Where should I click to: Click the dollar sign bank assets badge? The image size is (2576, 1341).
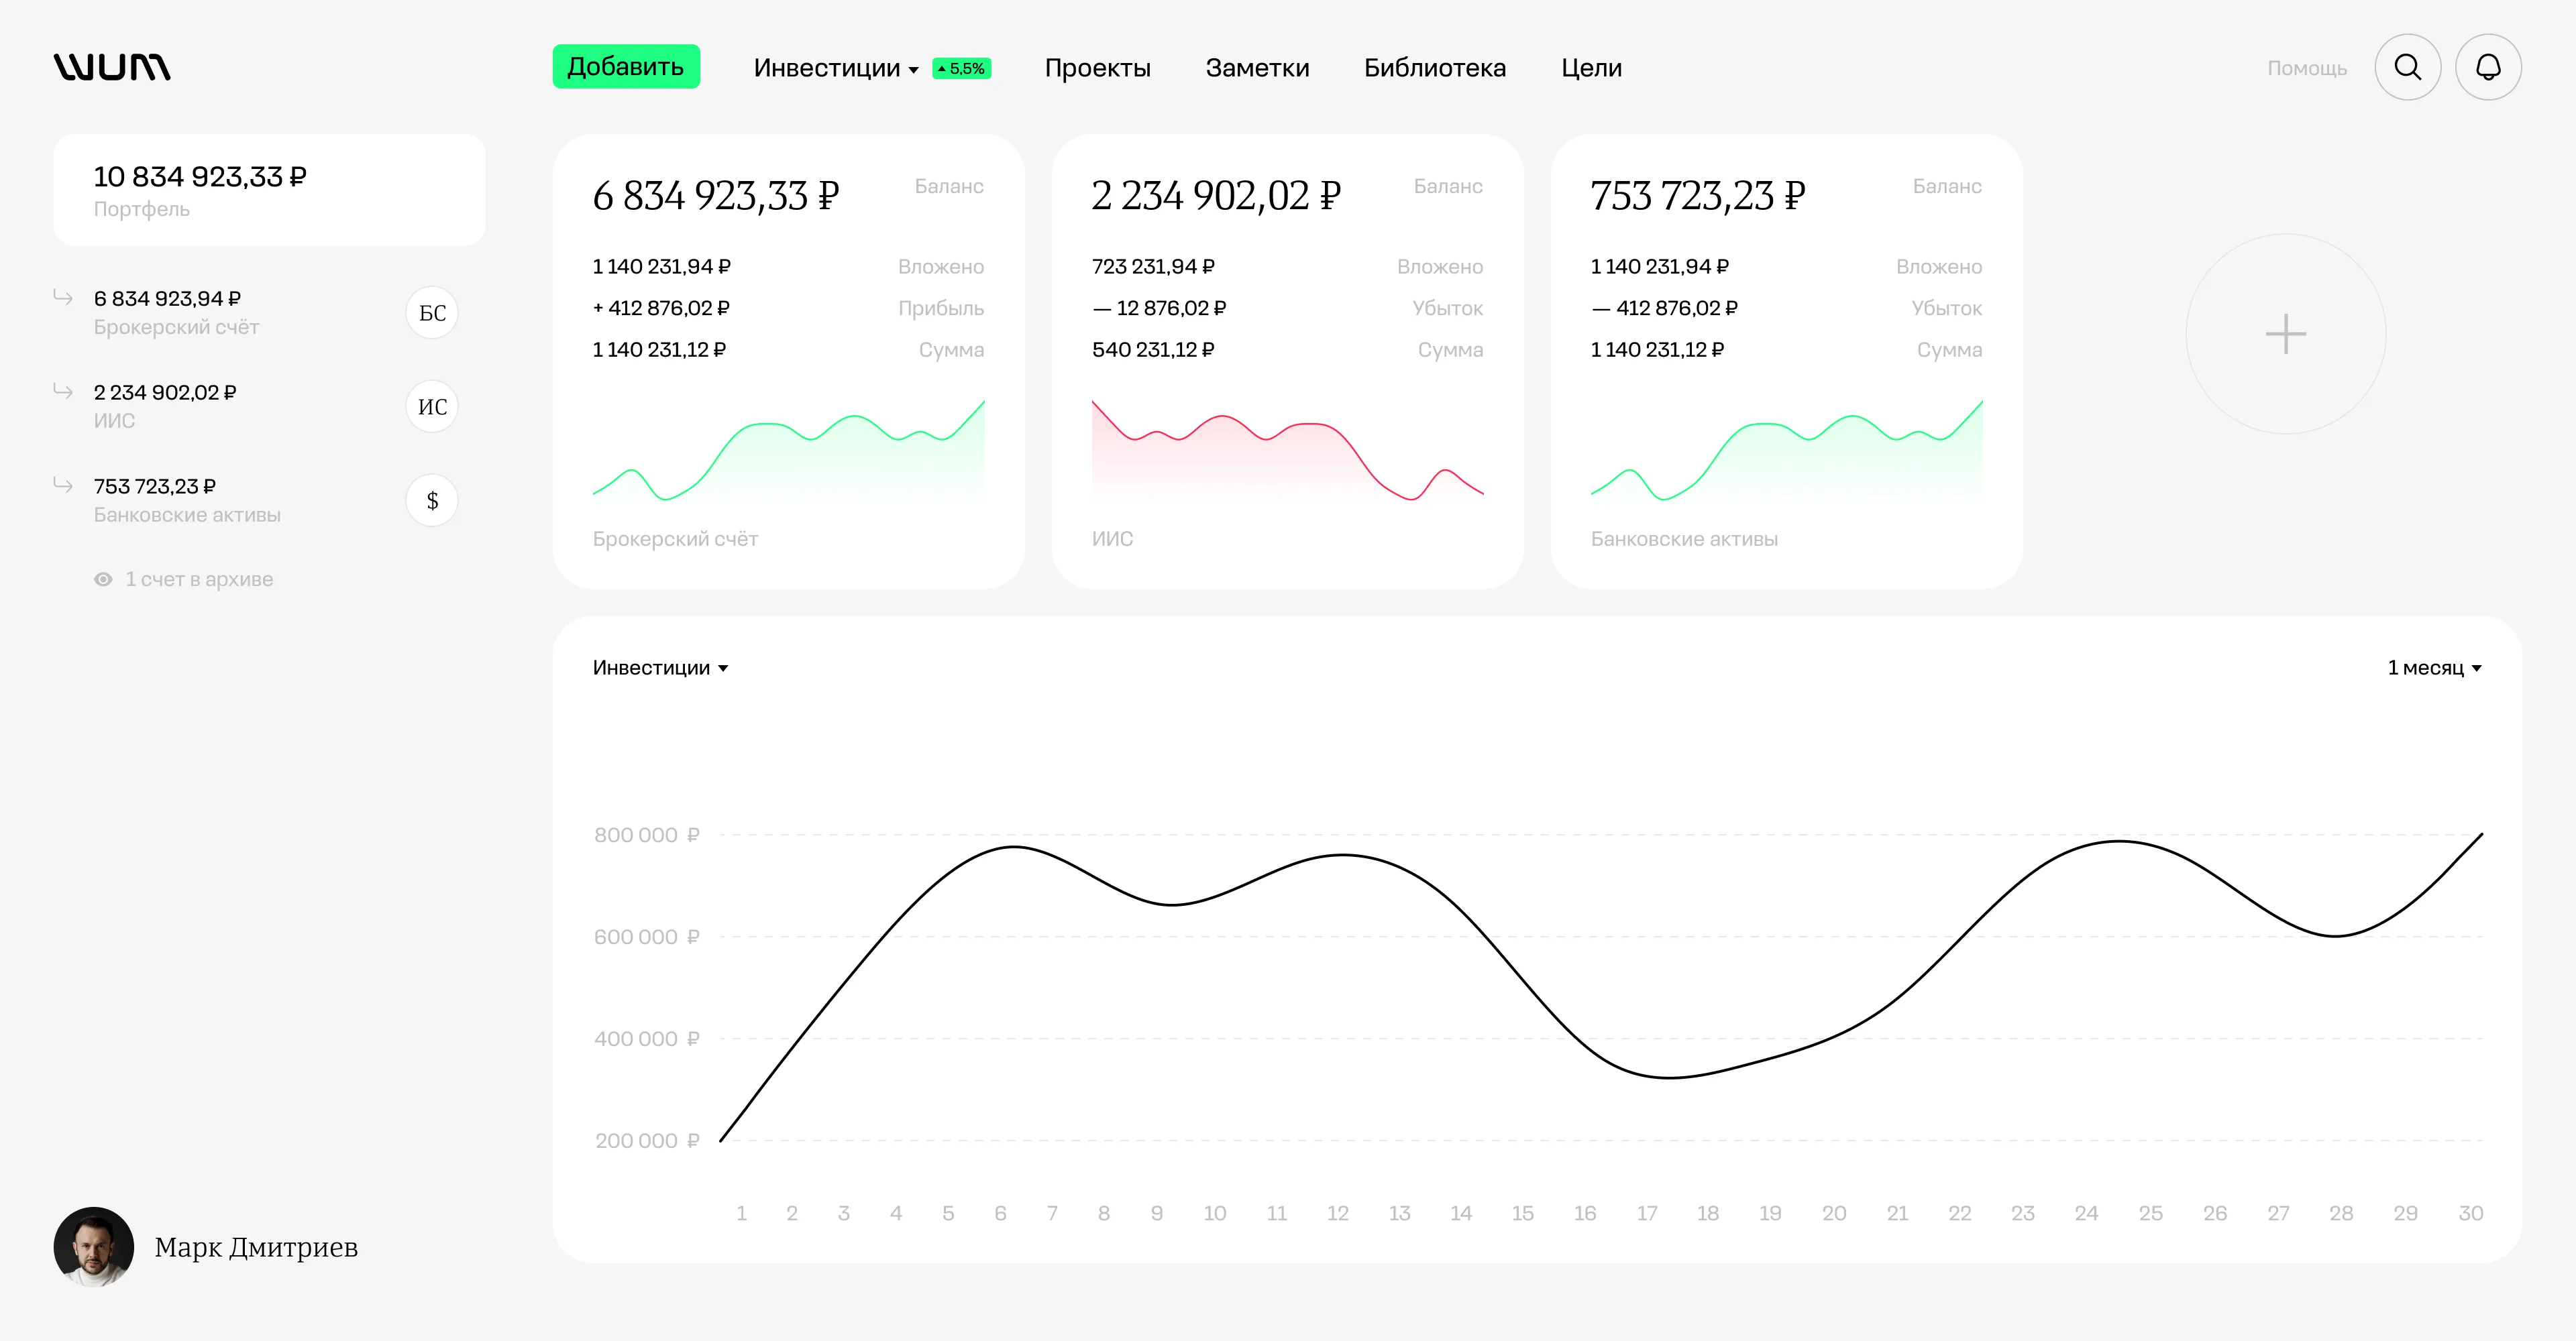tap(432, 501)
